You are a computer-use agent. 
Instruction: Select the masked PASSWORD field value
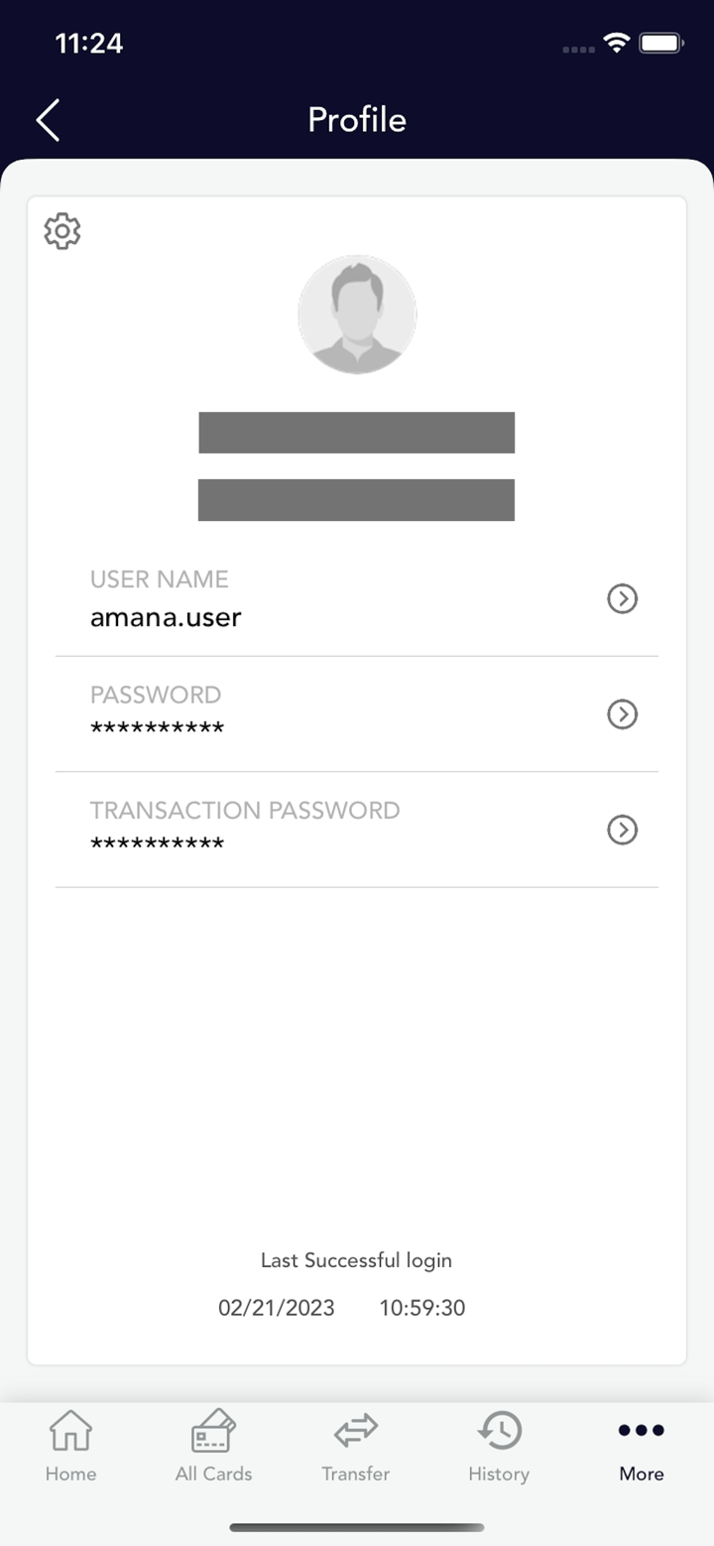tap(157, 729)
